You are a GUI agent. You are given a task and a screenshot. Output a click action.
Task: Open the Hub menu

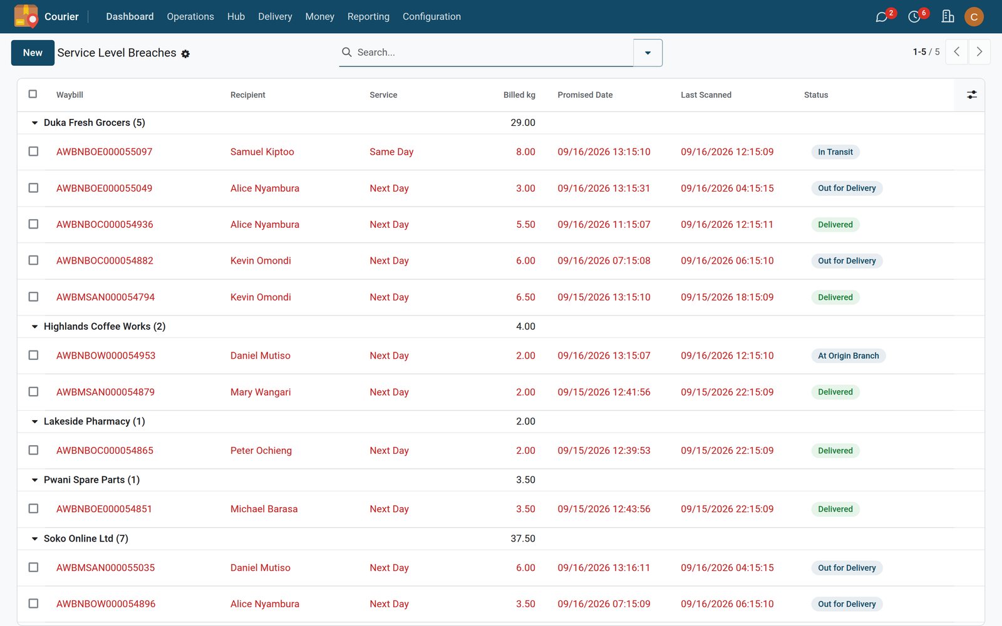tap(236, 16)
